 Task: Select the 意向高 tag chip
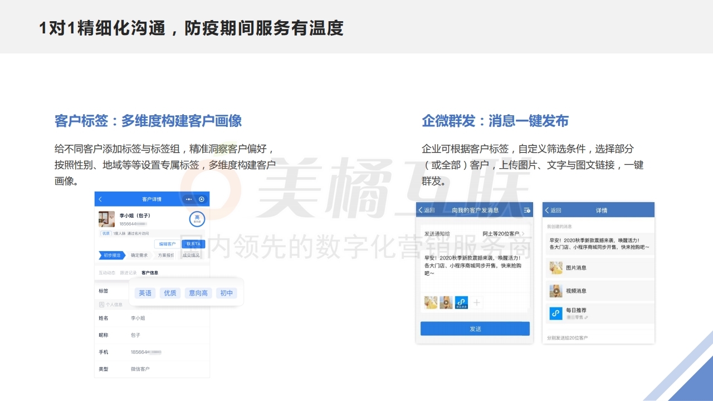[x=198, y=293]
